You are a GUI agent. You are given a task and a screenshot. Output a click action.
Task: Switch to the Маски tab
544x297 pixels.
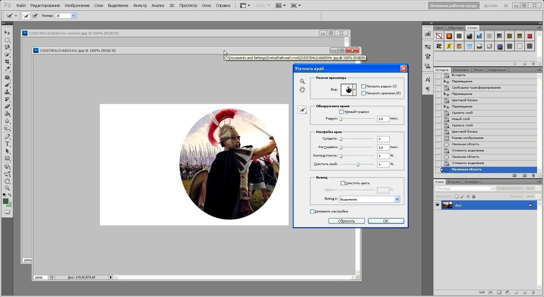click(x=479, y=70)
